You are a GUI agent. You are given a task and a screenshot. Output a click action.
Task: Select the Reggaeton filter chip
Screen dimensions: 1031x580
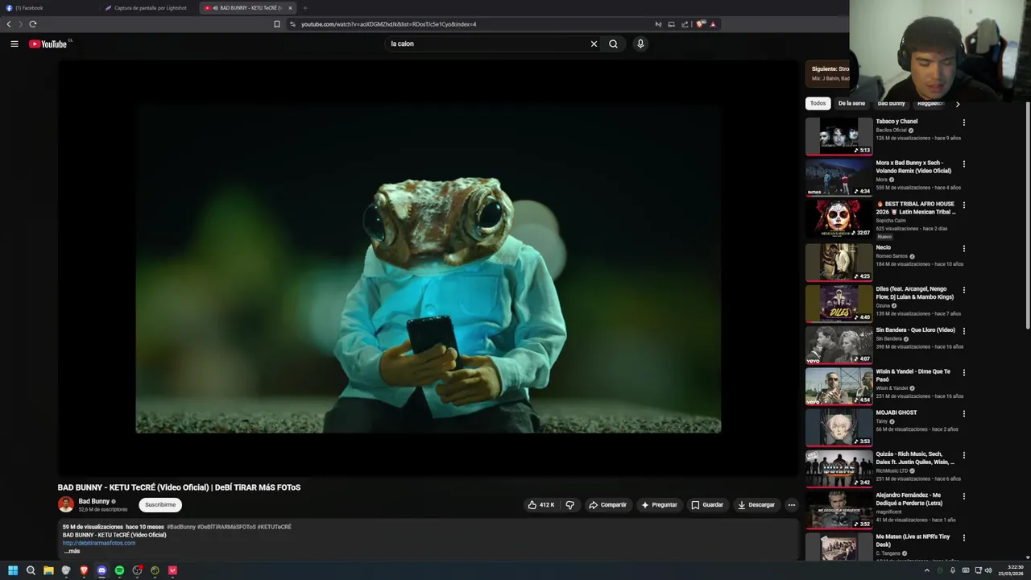(930, 103)
